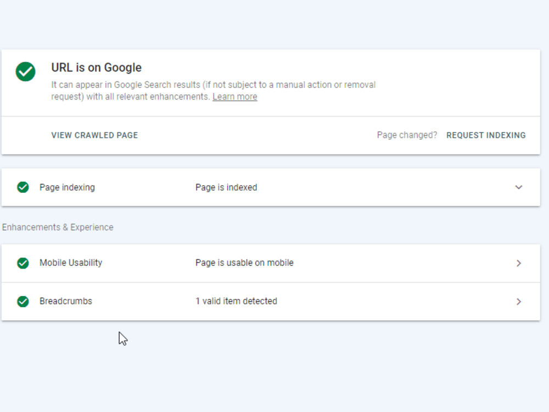Click the green check icon next to Breadcrumbs
Viewport: 549px width, 412px height.
(23, 301)
